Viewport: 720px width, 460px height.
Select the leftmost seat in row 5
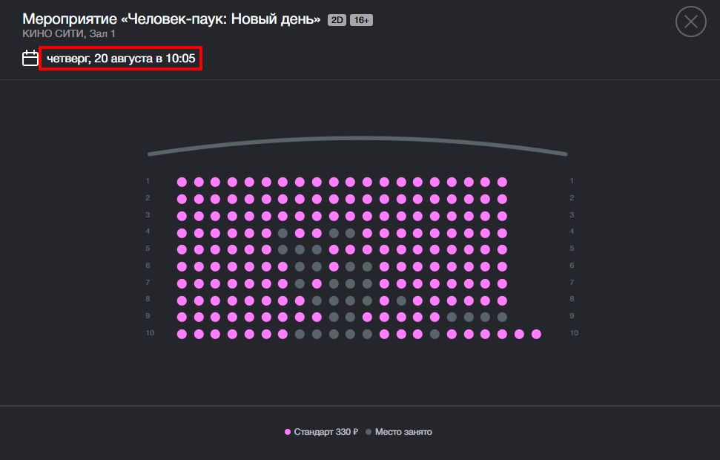coord(182,249)
